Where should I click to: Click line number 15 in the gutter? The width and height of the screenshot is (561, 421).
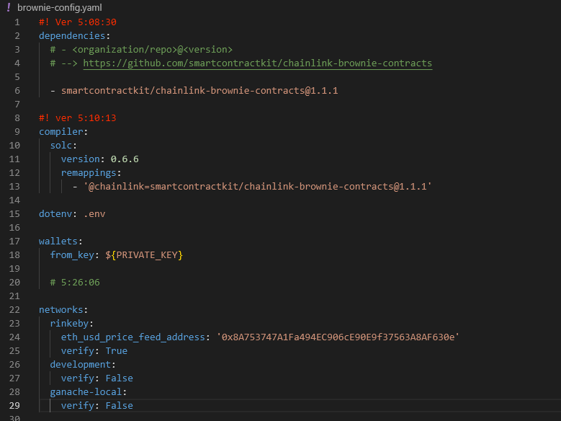point(14,214)
